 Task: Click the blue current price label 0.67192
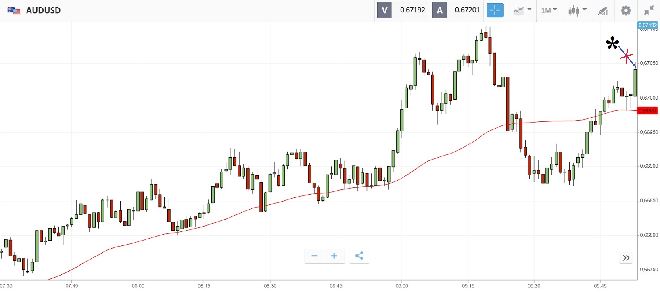[647, 25]
